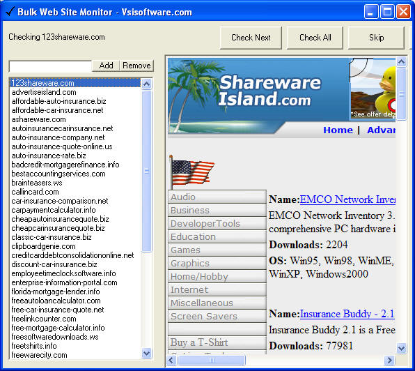Click the horizontal scrollbar thumb in preview
Screen dimensions: 415x371
coord(212,360)
